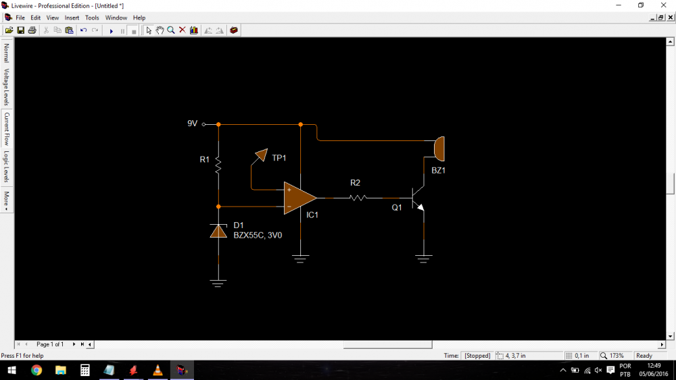
Task: Click the 0,1 in grid status field
Action: [x=581, y=356]
